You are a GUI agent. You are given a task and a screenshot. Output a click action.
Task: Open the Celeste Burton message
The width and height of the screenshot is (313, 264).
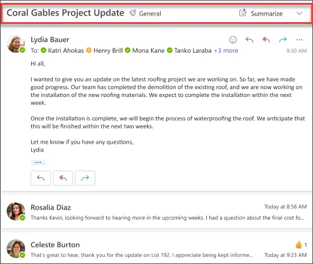(156, 248)
